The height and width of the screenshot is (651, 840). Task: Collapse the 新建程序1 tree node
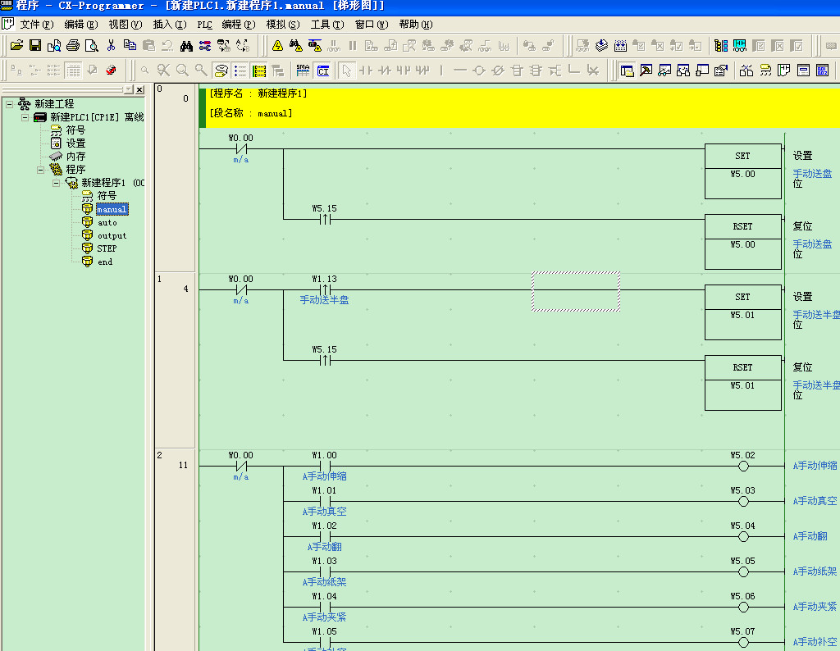[57, 183]
